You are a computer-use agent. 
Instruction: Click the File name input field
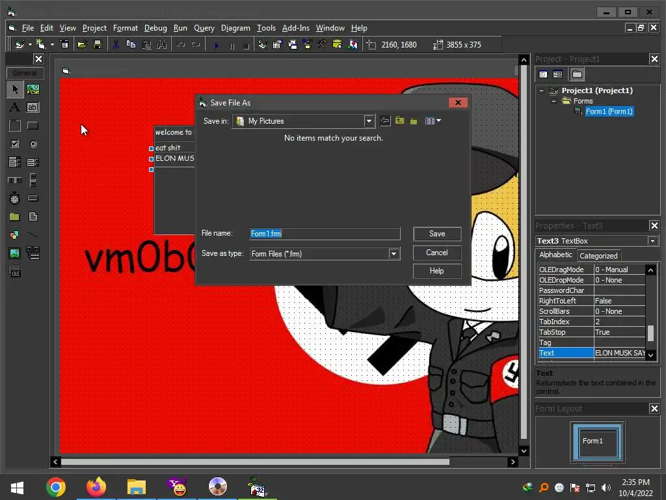click(x=325, y=234)
